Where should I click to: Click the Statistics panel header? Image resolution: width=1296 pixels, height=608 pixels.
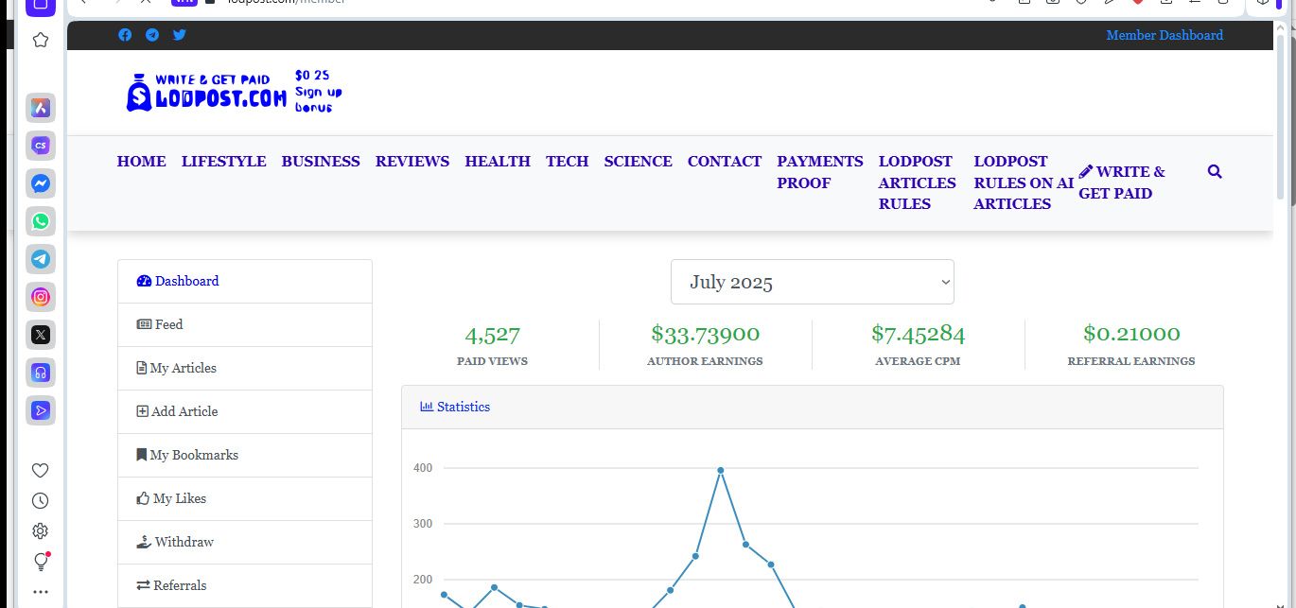813,407
